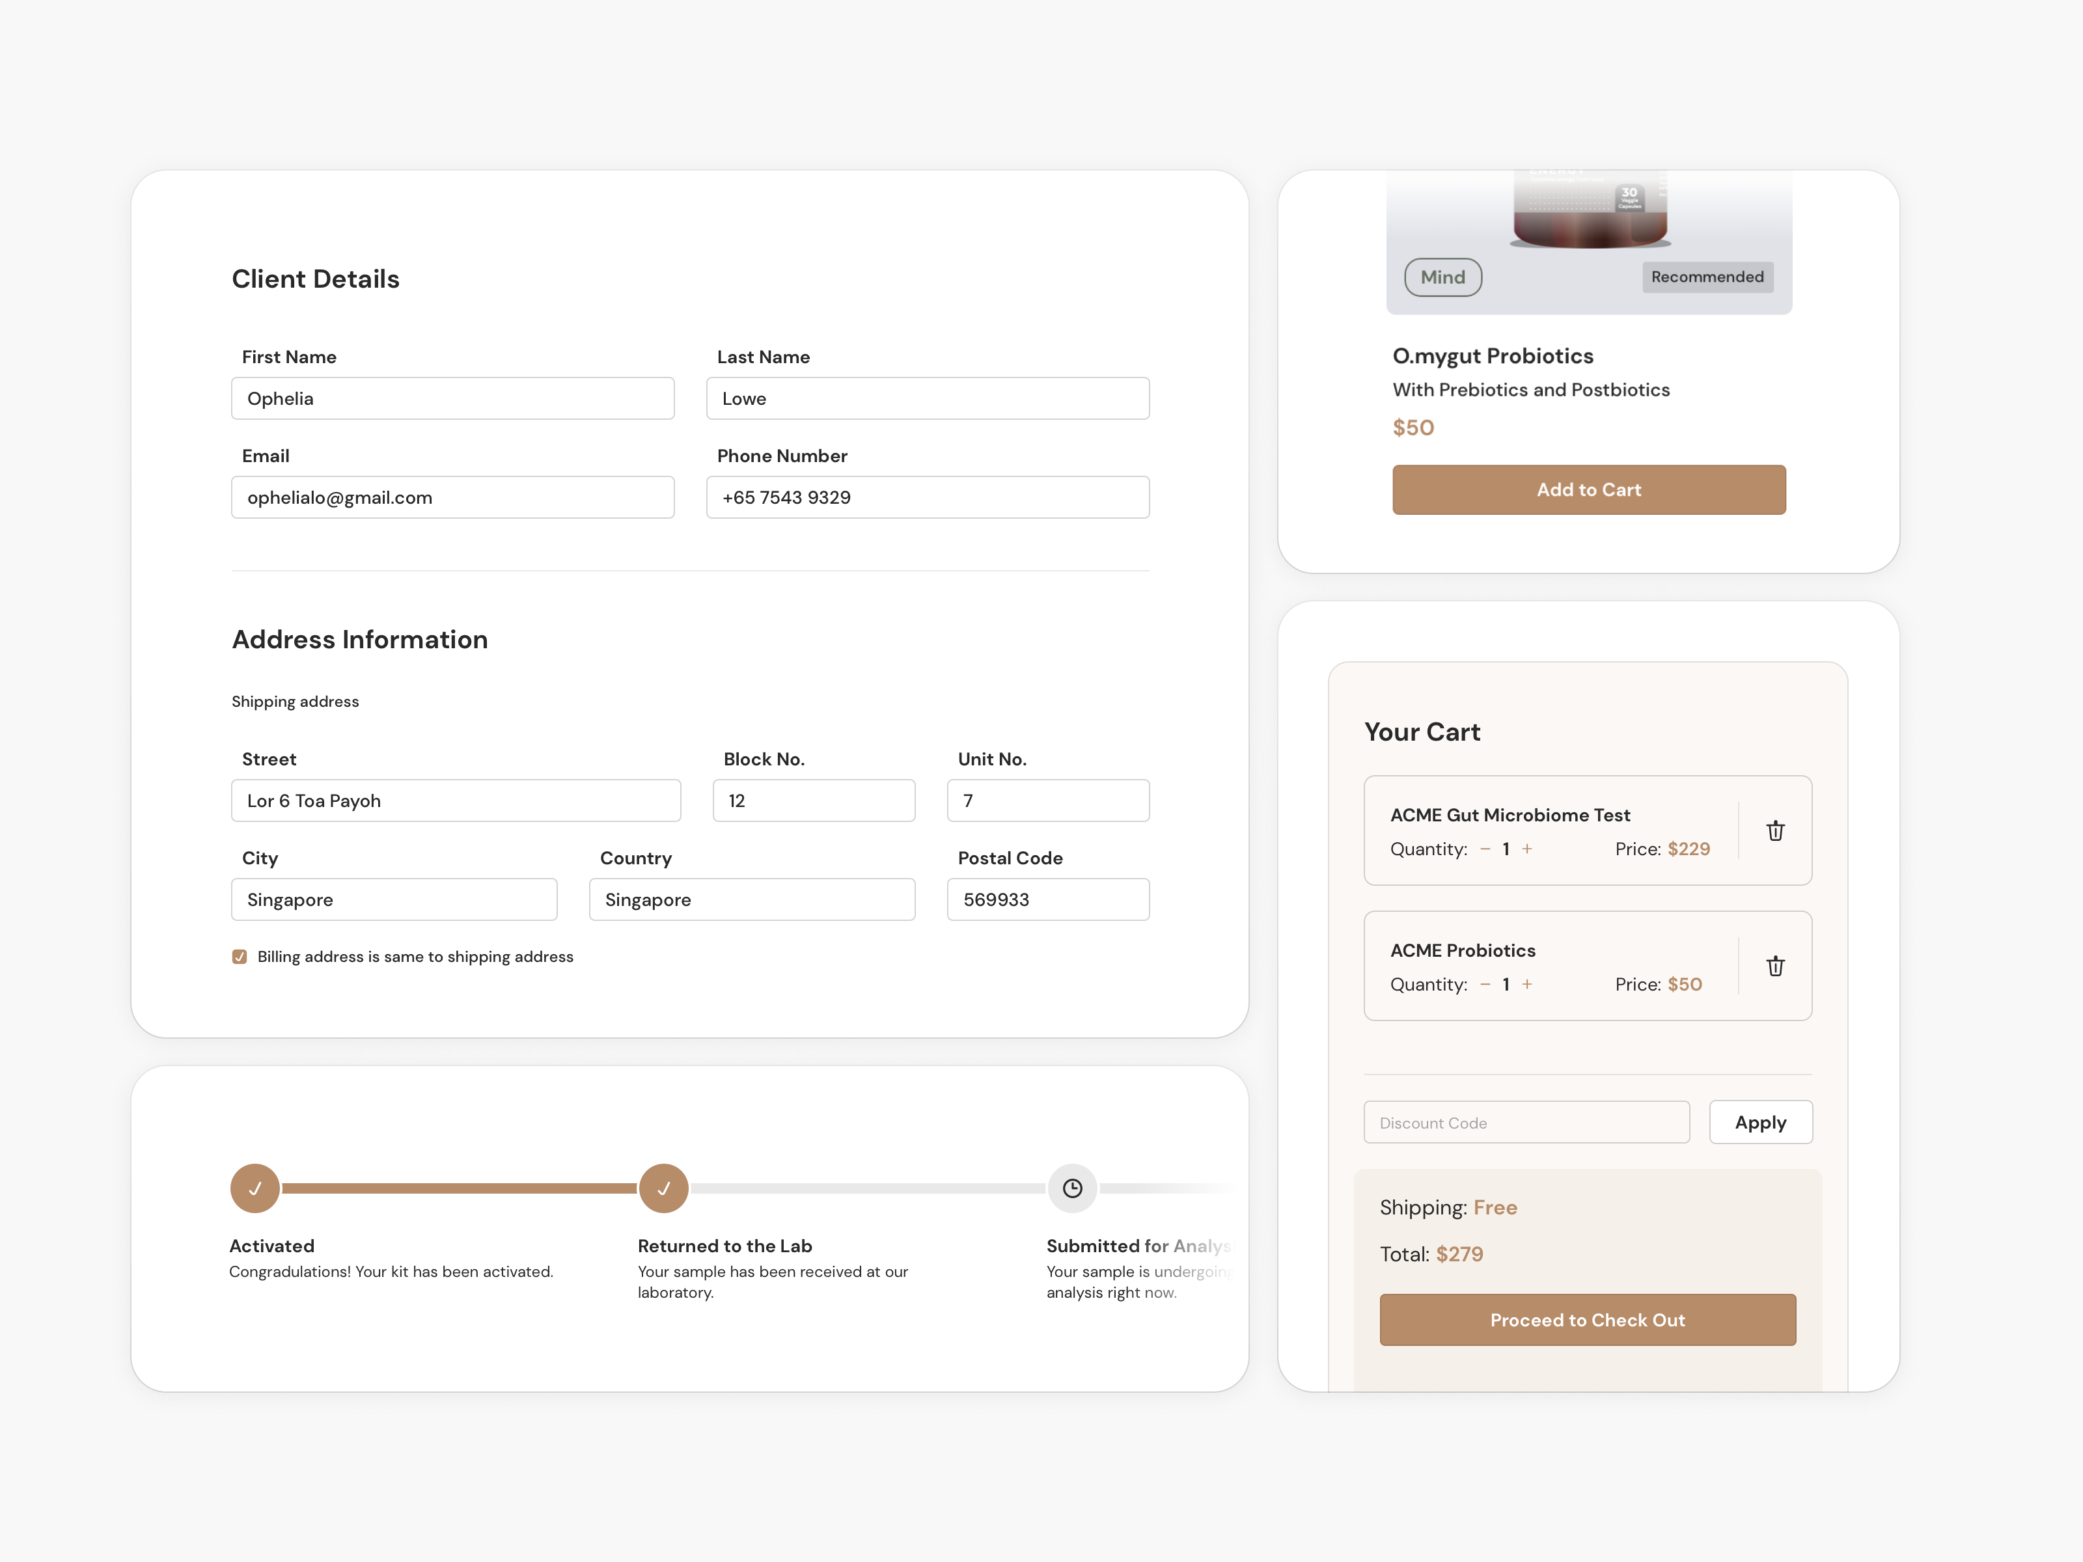
Task: Select the First Name input field
Action: tap(452, 398)
